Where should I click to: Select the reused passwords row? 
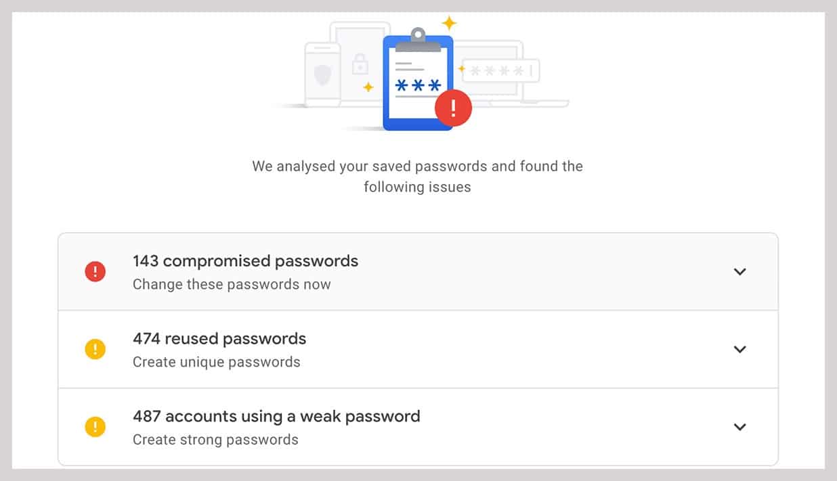(x=221, y=339)
